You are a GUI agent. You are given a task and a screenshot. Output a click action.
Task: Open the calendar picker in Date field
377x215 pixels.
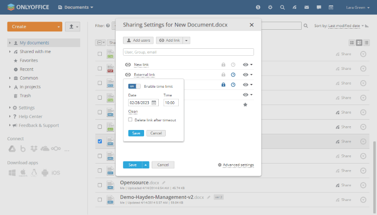click(x=154, y=103)
